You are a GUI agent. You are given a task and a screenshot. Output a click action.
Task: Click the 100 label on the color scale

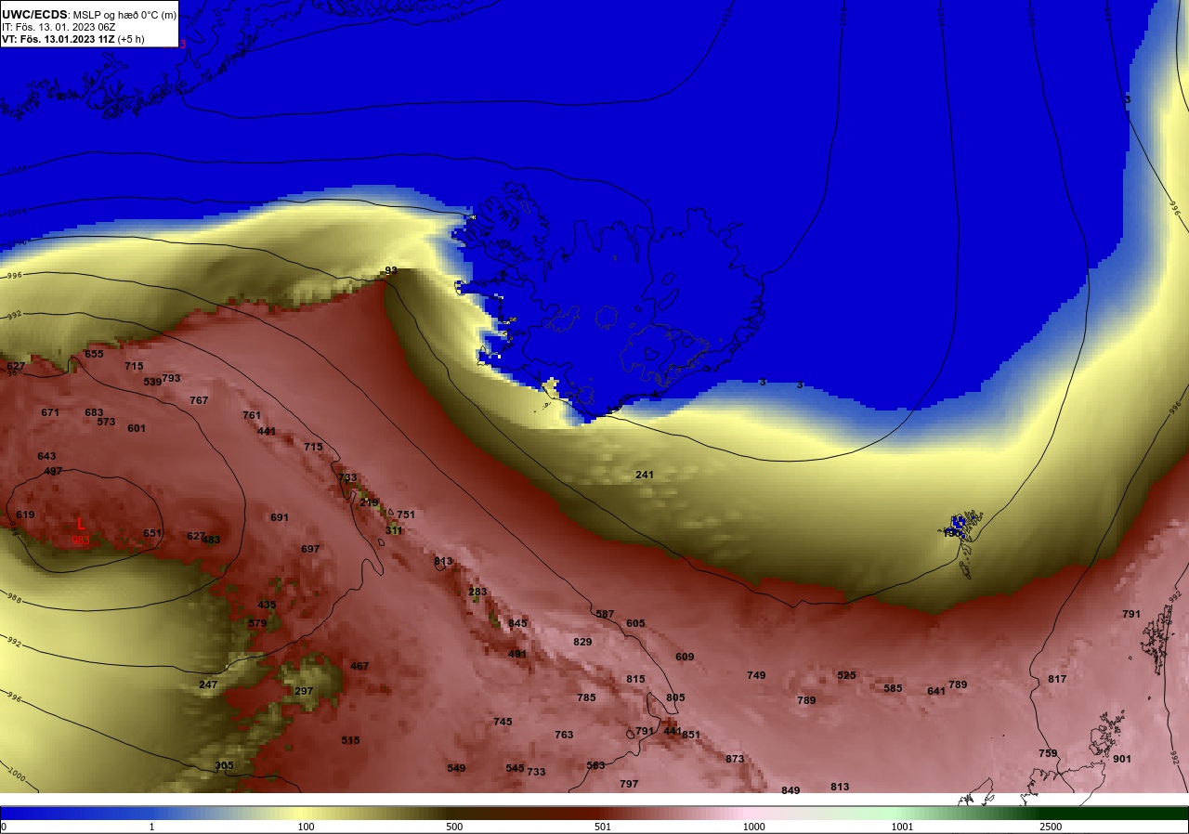pos(306,827)
